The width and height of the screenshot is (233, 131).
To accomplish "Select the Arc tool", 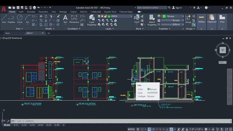I will (x=28, y=19).
